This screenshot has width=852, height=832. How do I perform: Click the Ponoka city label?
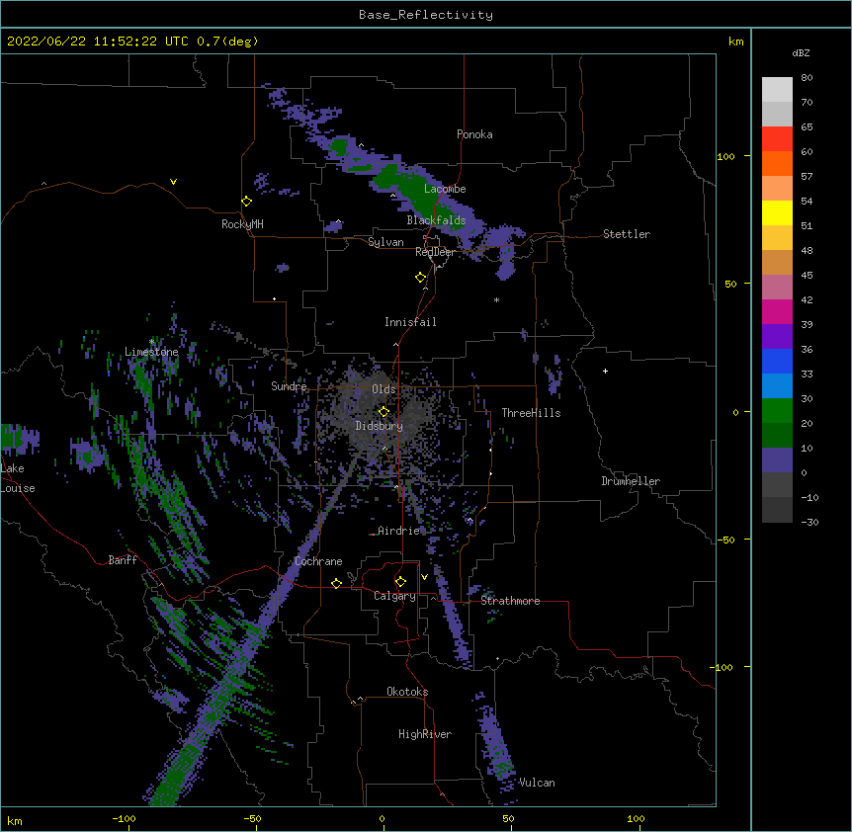pos(474,134)
